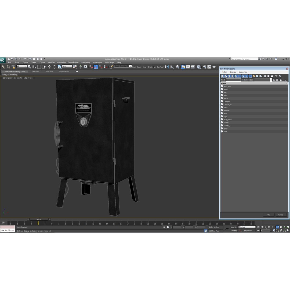Toggle Window/Crossing selection mode
290x290 pixels.
(x=44, y=67)
